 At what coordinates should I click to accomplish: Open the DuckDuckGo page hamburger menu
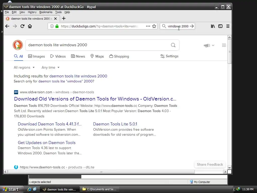(224, 45)
